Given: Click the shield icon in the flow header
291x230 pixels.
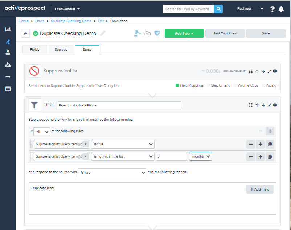Looking at the screenshot, I should tap(157, 33).
